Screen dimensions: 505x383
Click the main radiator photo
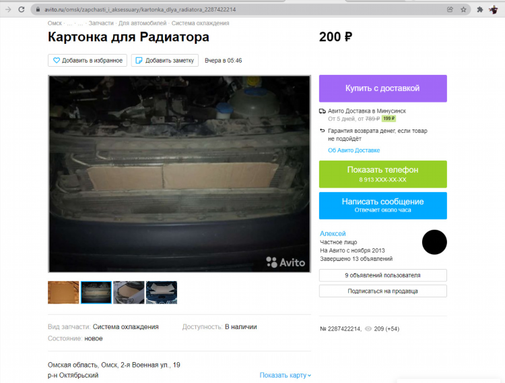click(179, 174)
